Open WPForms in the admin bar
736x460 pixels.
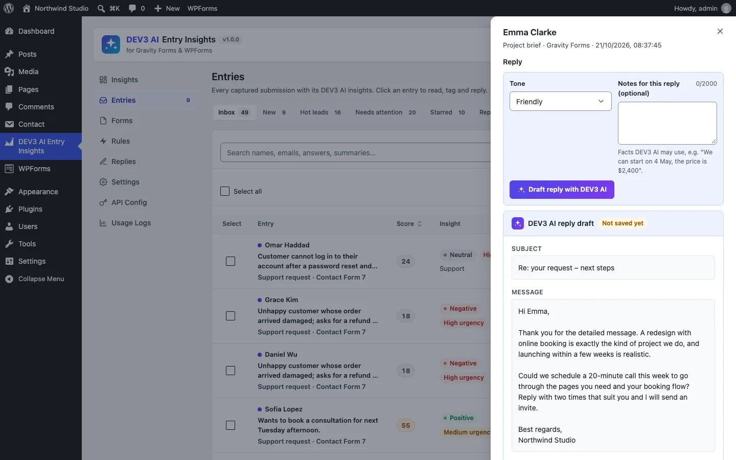pyautogui.click(x=202, y=8)
